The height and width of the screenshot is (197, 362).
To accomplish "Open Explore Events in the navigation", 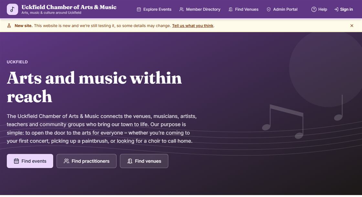I will (154, 9).
